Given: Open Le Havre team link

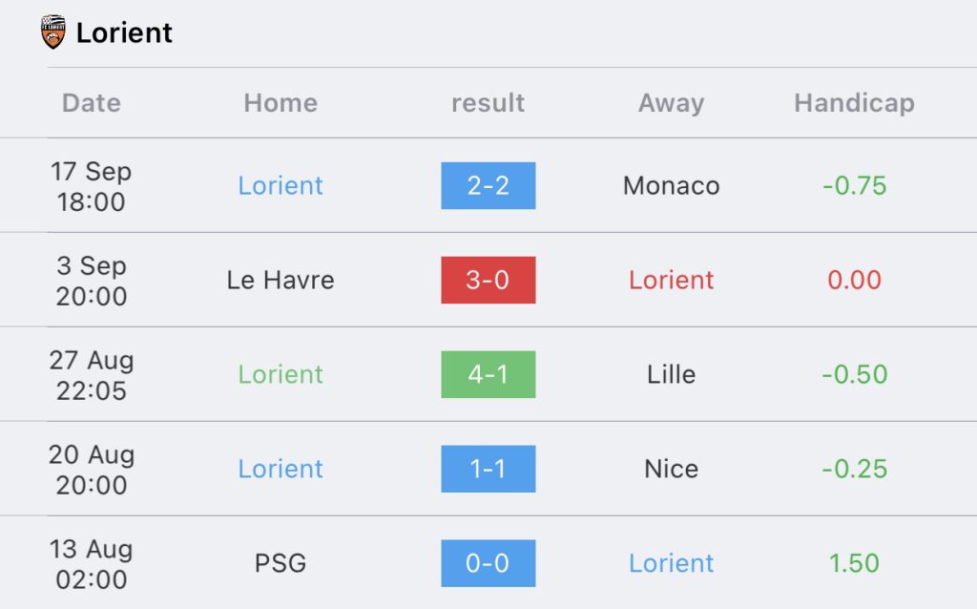Looking at the screenshot, I should tap(281, 280).
